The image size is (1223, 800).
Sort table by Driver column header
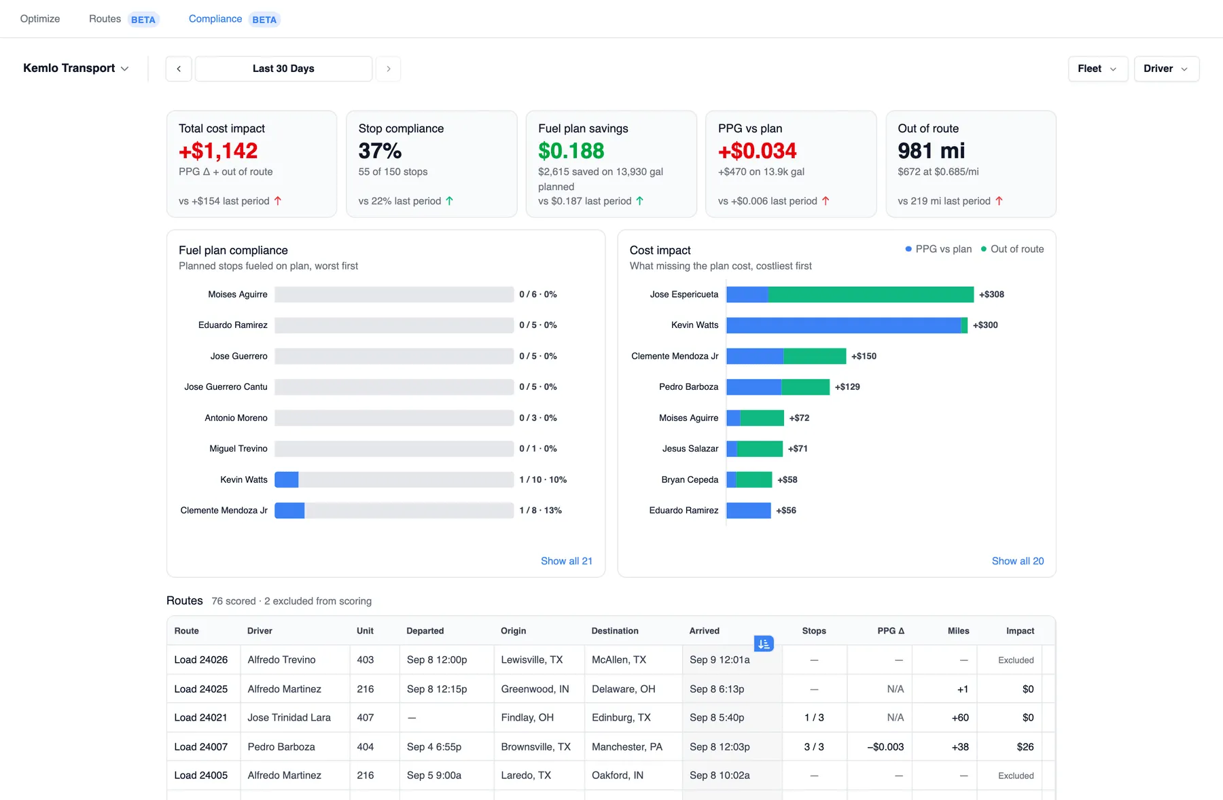[260, 631]
